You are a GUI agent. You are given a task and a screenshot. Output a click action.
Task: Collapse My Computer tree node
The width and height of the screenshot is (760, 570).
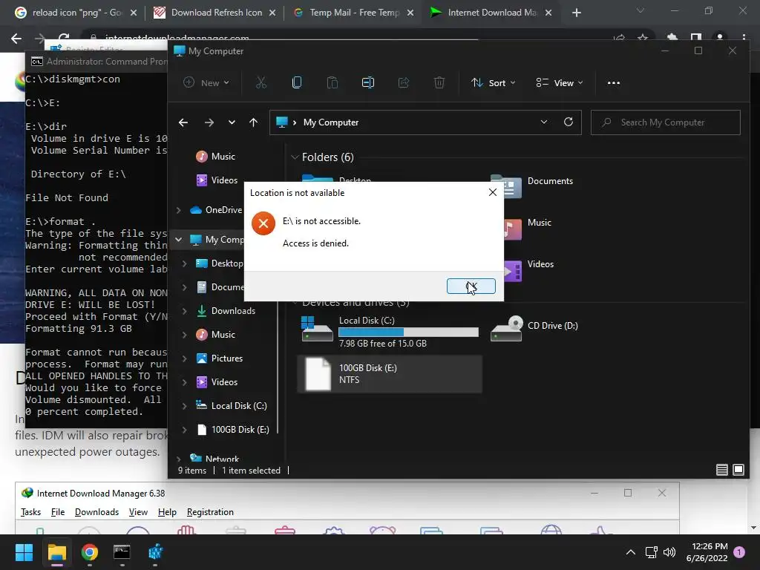click(178, 240)
